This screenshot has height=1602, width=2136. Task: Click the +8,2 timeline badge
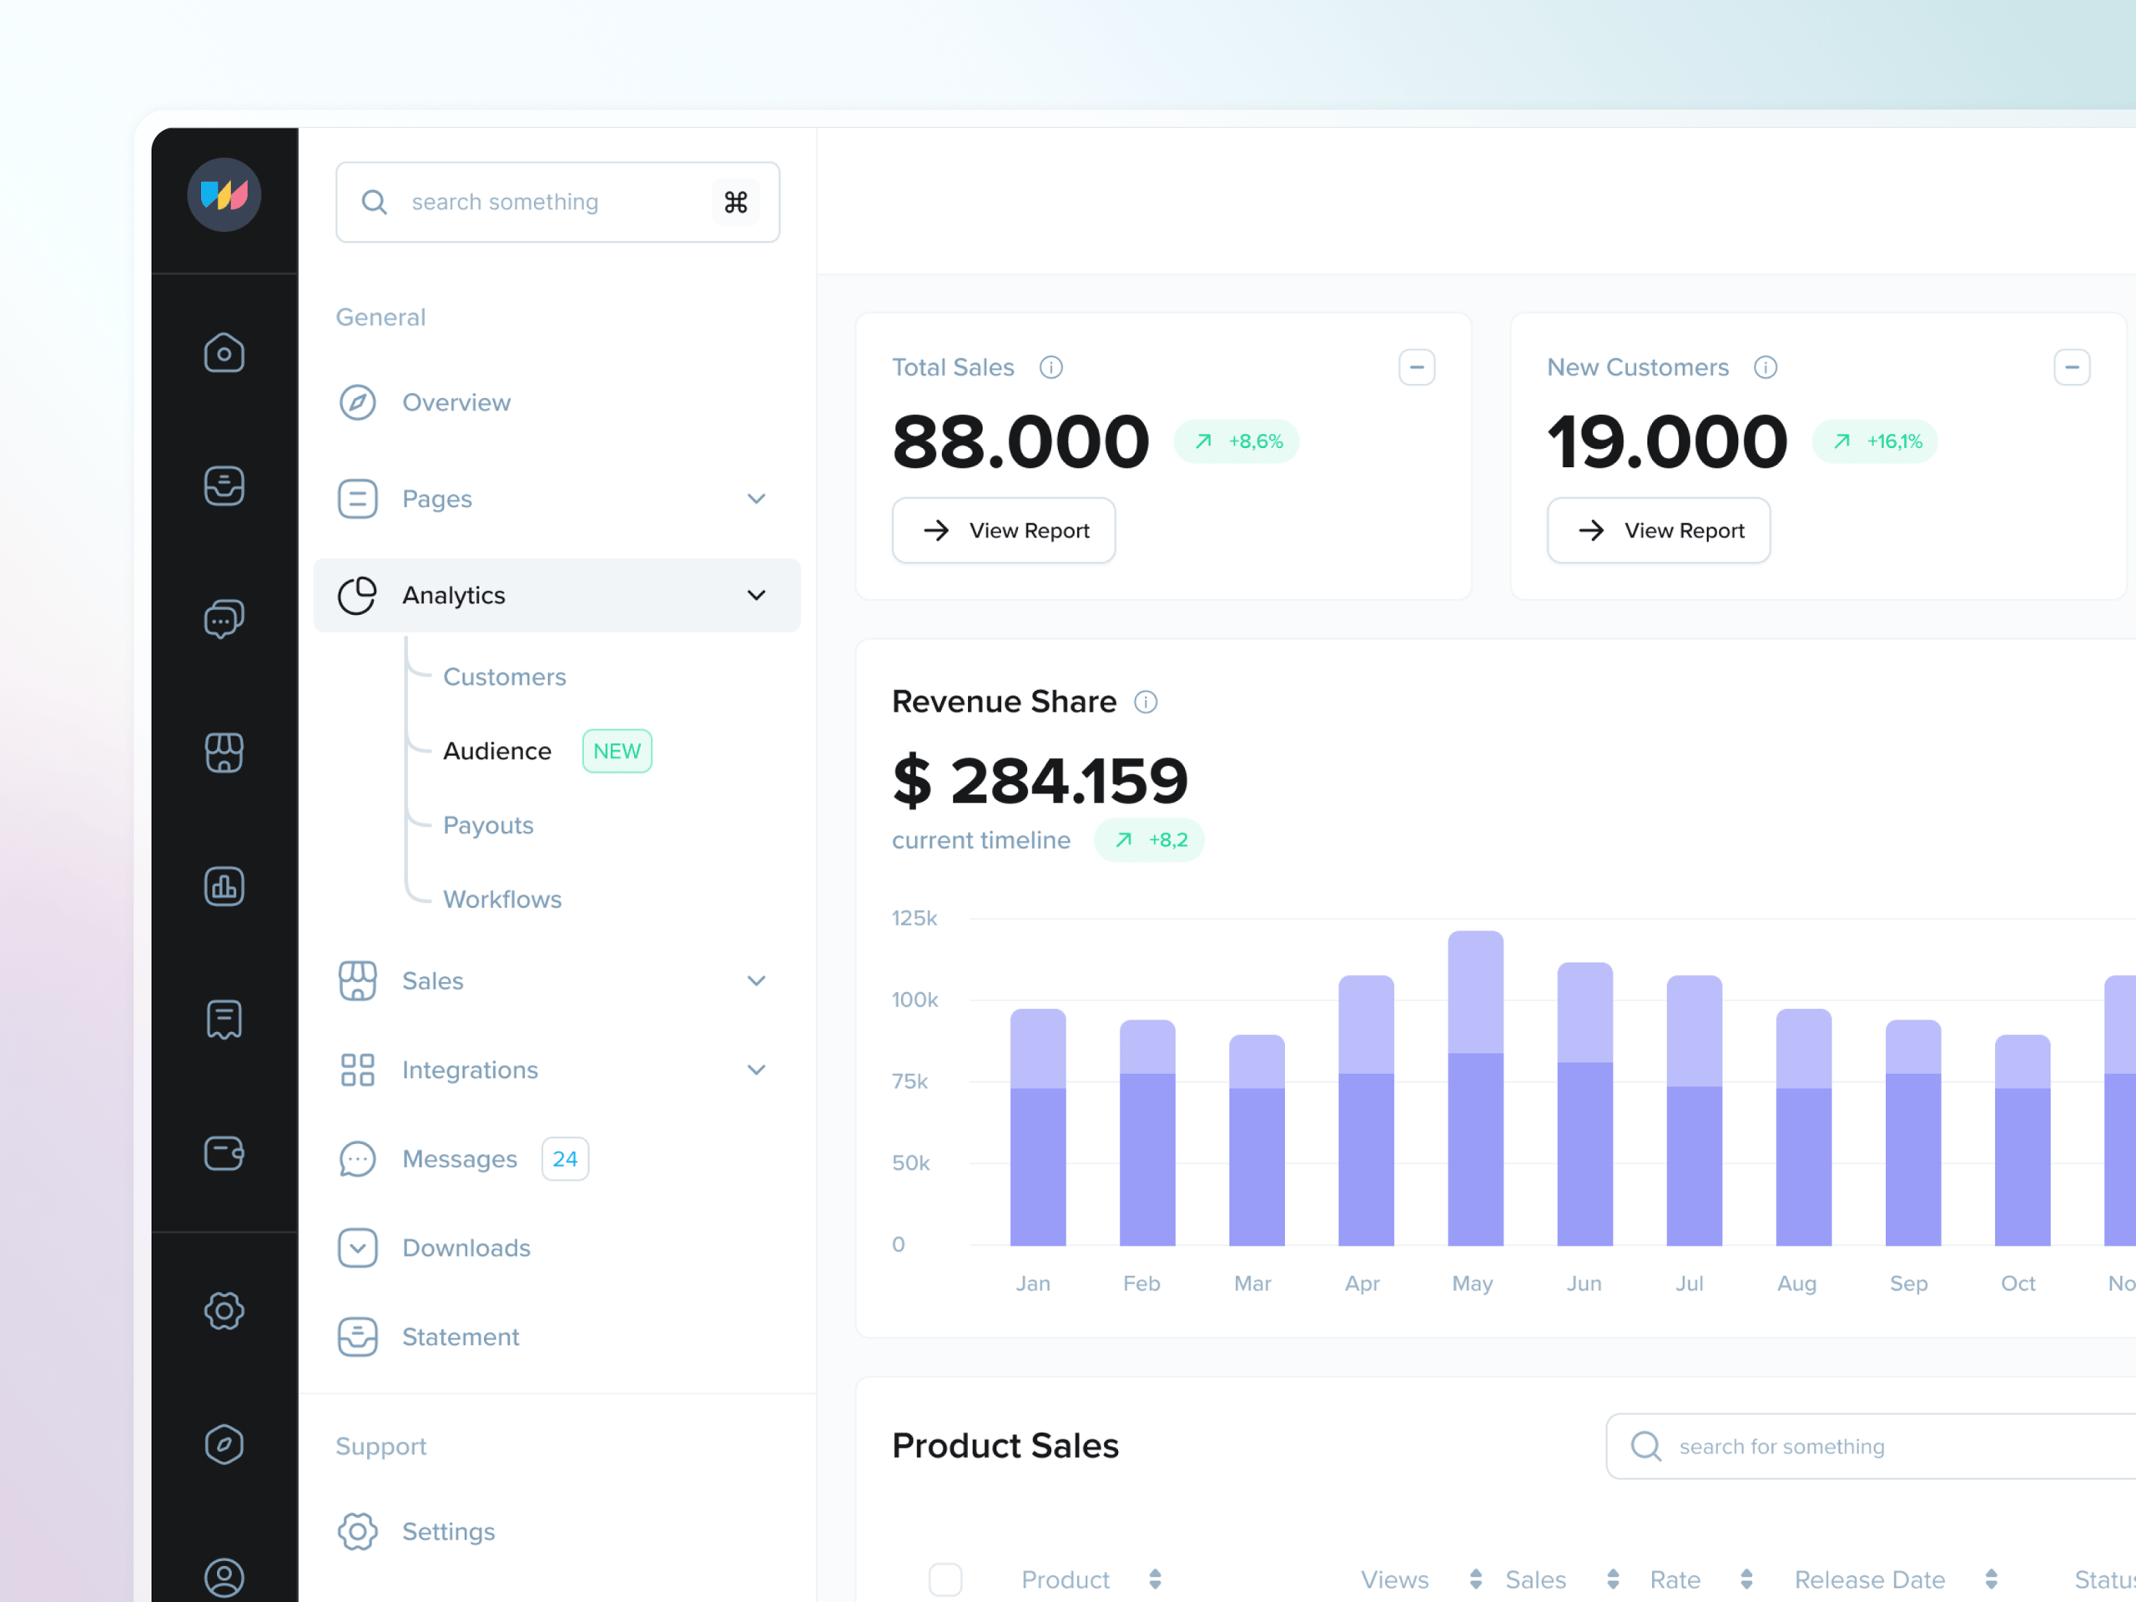(1149, 840)
